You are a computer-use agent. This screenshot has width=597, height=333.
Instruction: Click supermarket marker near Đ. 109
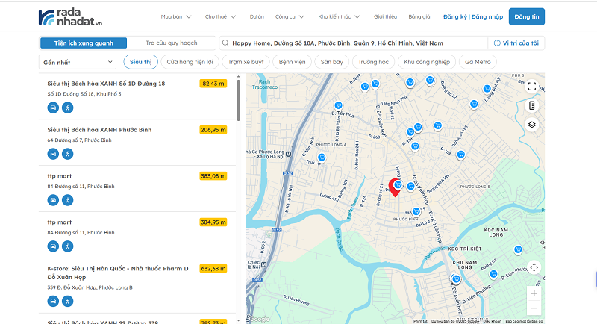click(x=461, y=155)
